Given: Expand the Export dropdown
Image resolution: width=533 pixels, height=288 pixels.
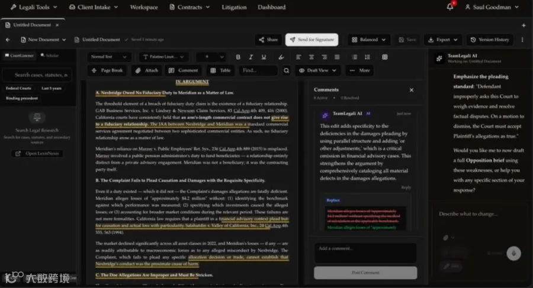Looking at the screenshot, I should (442, 40).
